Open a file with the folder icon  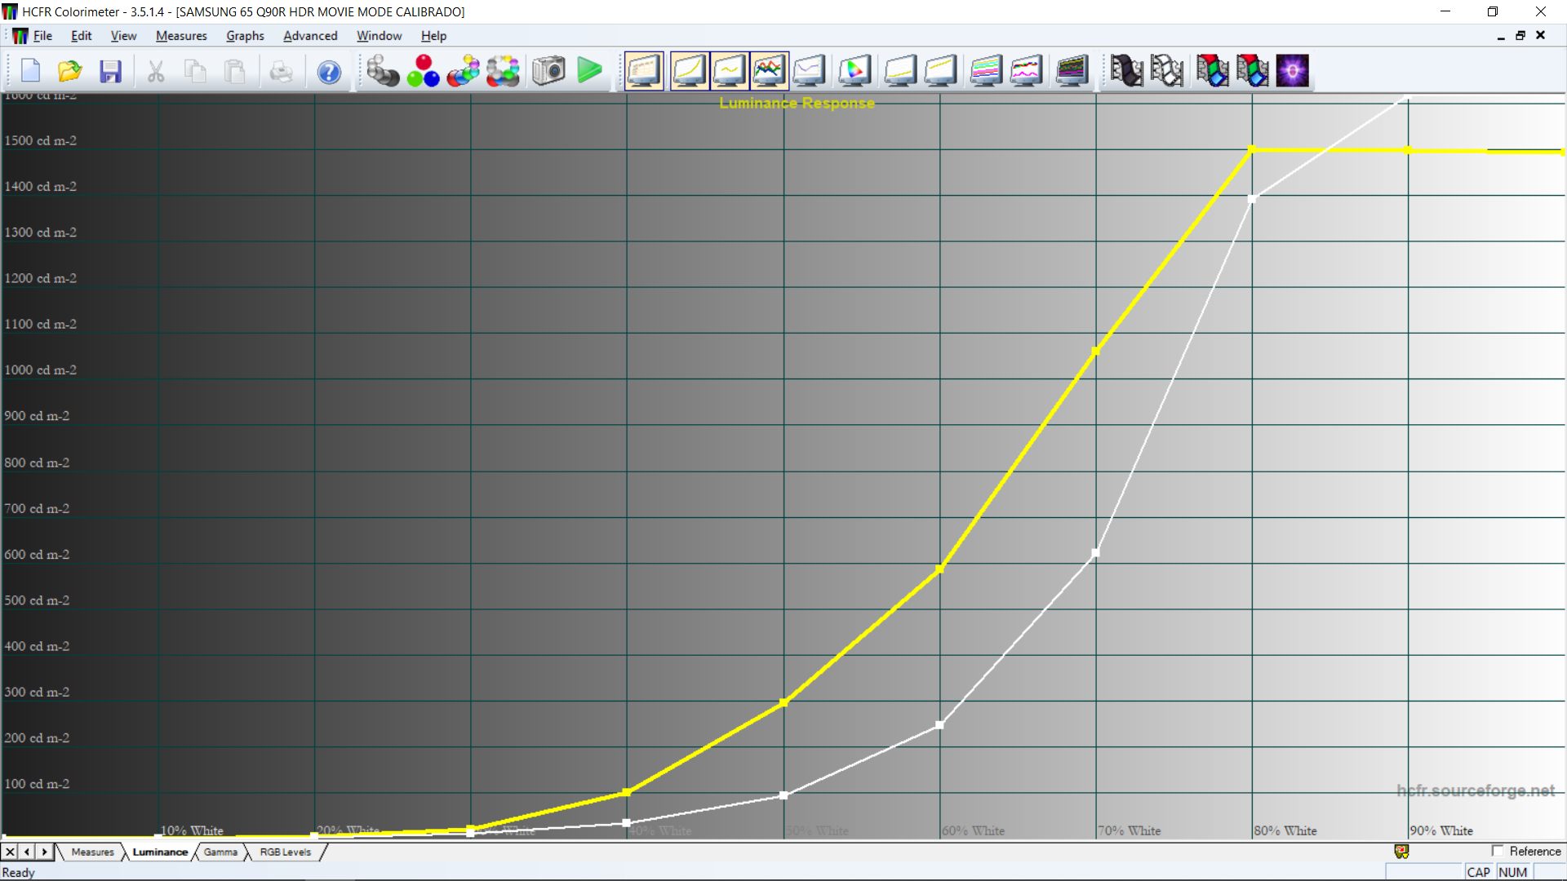[x=70, y=71]
